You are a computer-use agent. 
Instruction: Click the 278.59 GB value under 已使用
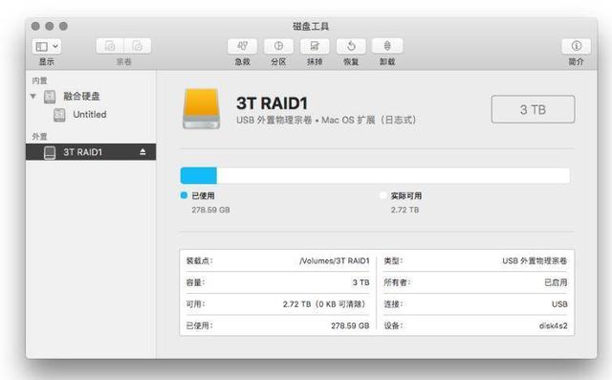pos(210,211)
